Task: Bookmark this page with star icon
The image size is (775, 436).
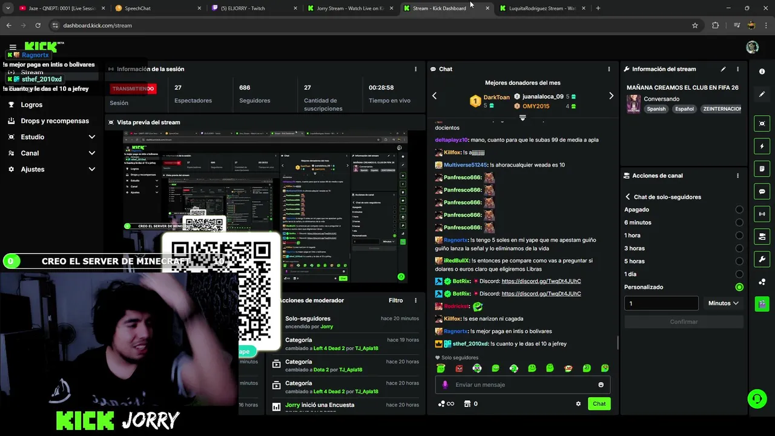Action: 695,25
